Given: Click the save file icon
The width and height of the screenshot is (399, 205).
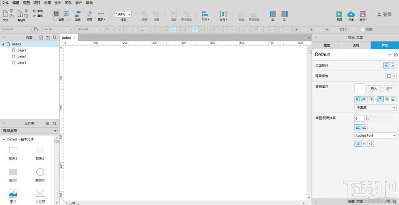Looking at the screenshot, I should pyautogui.click(x=12, y=11).
